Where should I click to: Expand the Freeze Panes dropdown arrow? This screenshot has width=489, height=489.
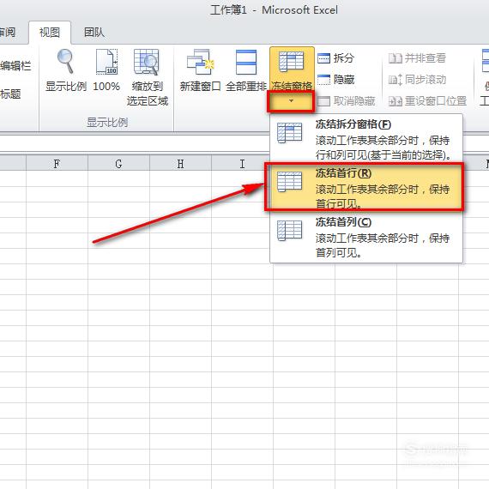click(x=291, y=101)
